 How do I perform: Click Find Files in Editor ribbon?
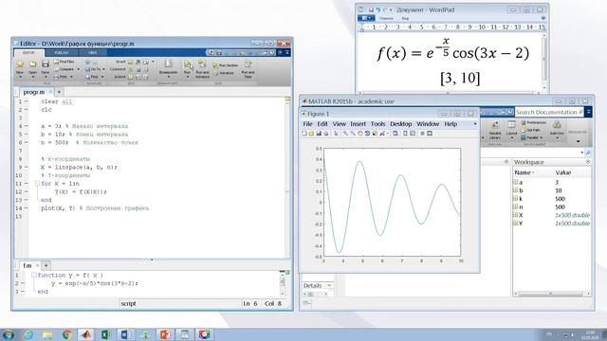64,62
